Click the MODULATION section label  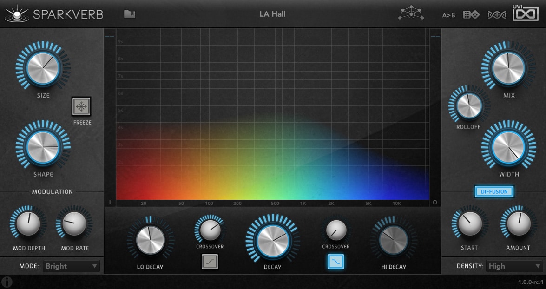(x=52, y=192)
